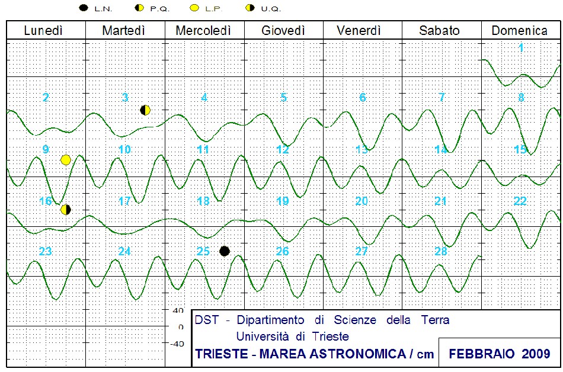Click day number 20
The height and width of the screenshot is (372, 563).
point(362,201)
